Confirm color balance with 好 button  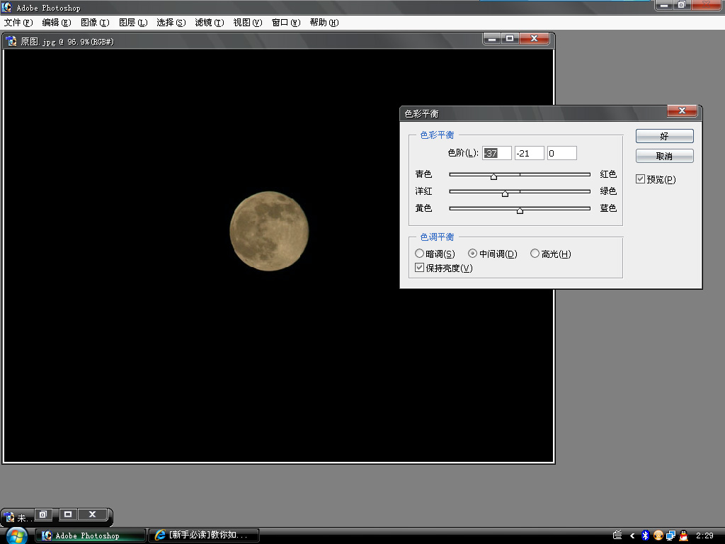[x=664, y=136]
